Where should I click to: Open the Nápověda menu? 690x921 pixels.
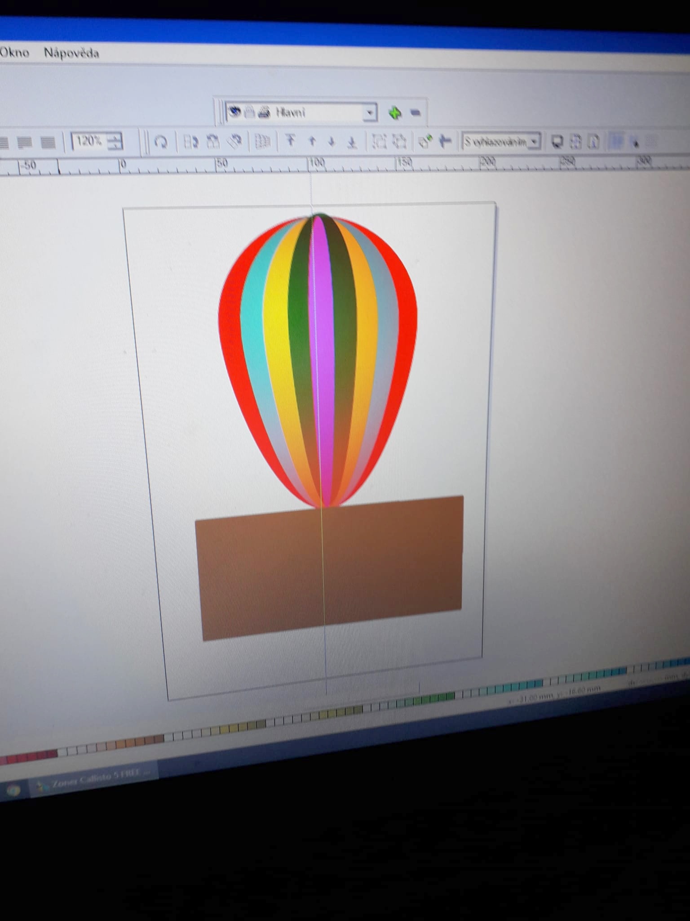(71, 53)
